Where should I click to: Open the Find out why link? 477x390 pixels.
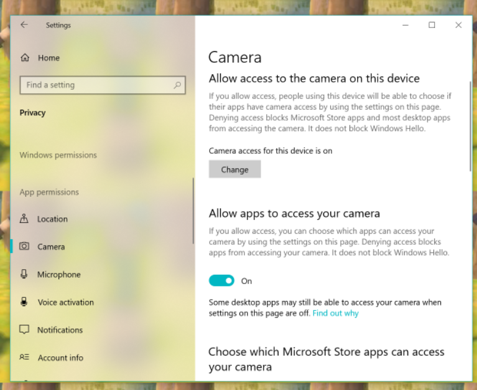click(x=335, y=313)
